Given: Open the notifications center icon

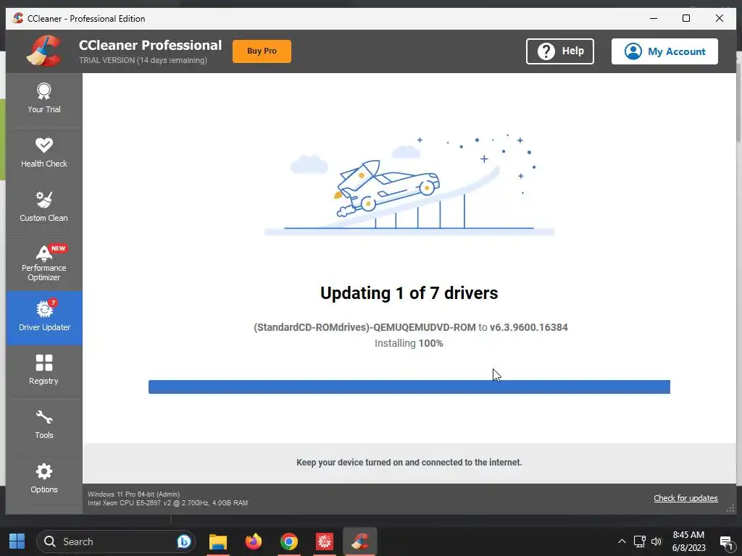Looking at the screenshot, I should tap(726, 542).
